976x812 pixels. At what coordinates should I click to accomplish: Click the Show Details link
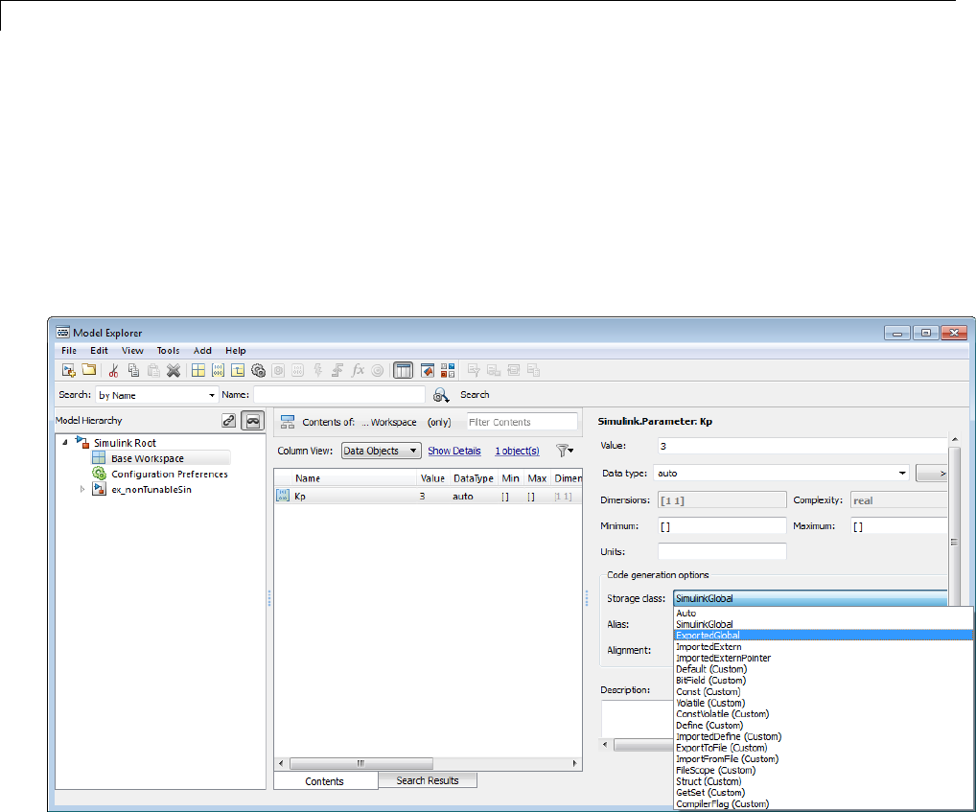(x=453, y=451)
